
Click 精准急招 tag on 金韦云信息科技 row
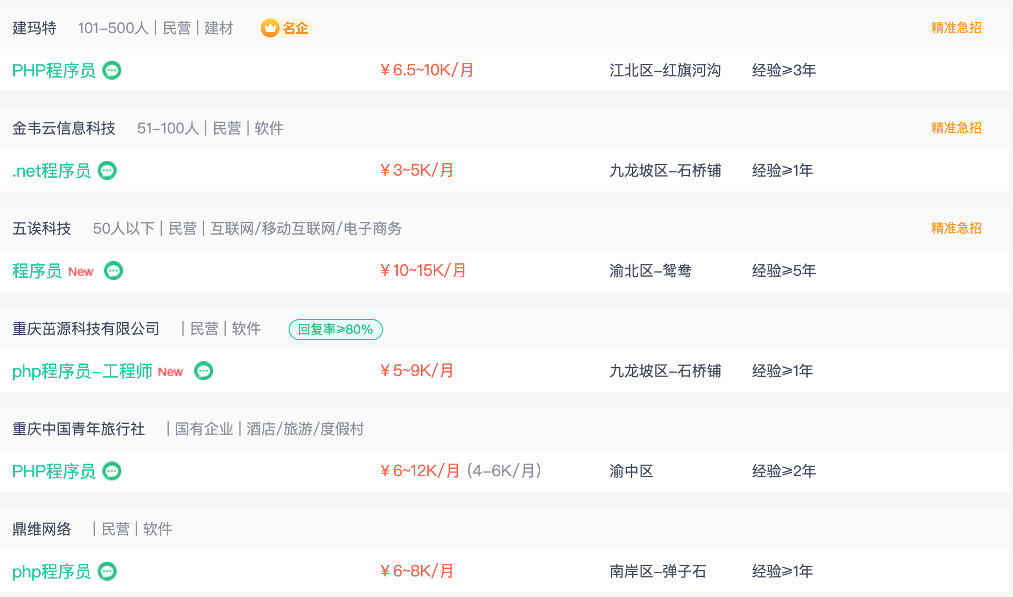click(956, 128)
